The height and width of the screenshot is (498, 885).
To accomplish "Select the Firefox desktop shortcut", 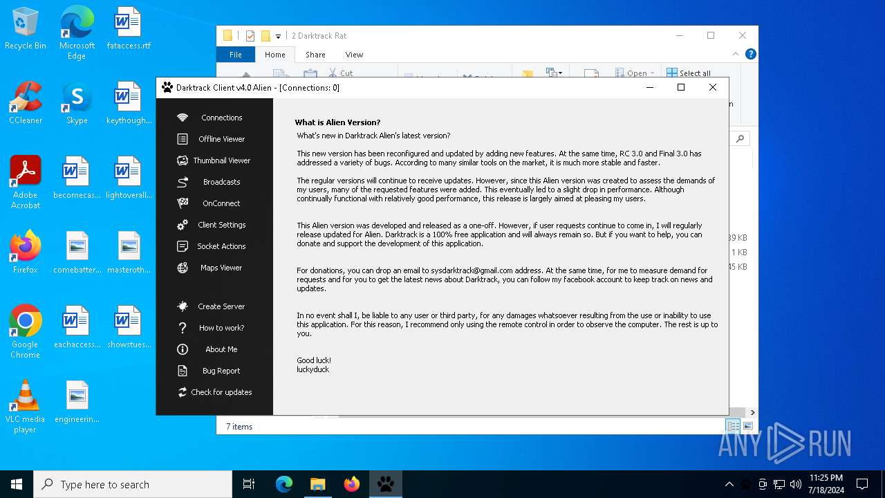I will pos(26,252).
